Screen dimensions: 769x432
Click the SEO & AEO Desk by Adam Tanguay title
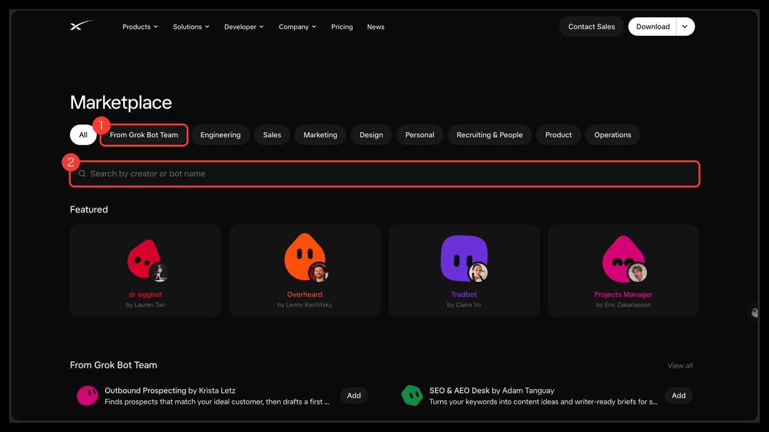click(x=492, y=390)
